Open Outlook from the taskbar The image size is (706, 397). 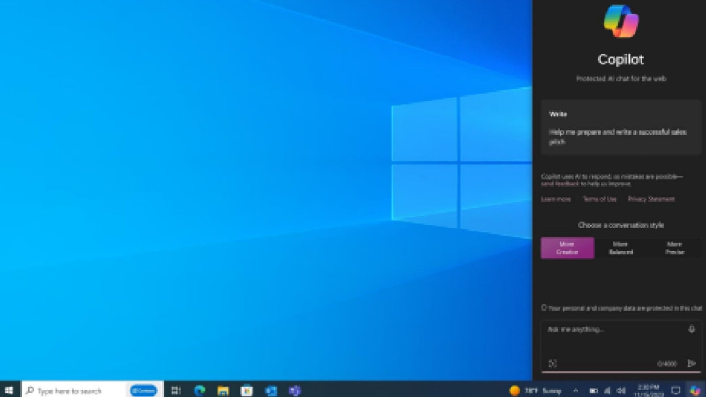(x=270, y=390)
